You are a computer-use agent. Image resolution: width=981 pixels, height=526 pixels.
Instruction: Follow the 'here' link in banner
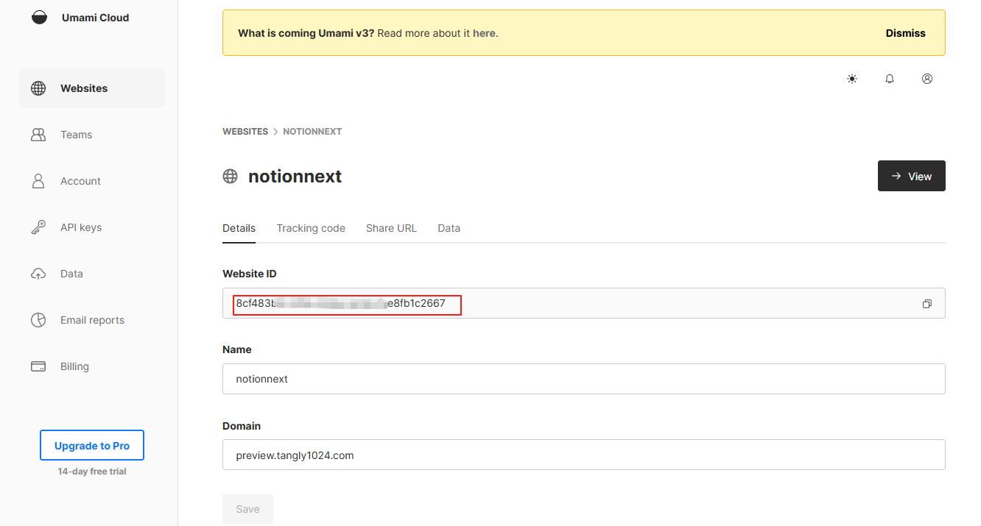tap(484, 33)
